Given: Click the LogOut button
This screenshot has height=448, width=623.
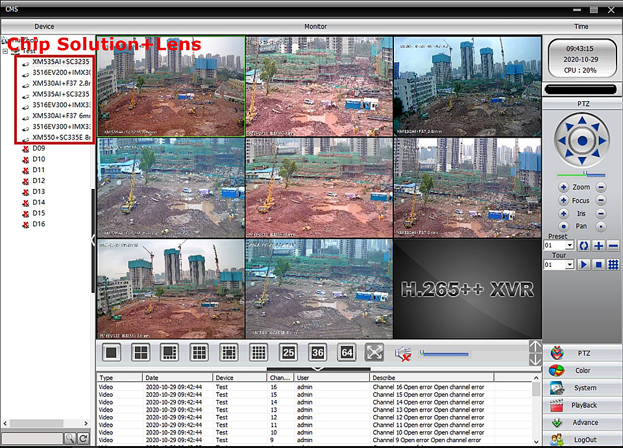Looking at the screenshot, I should coord(583,440).
